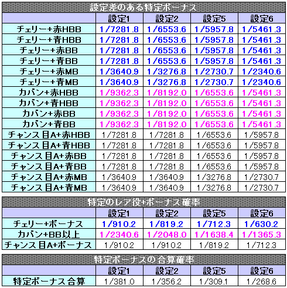Click the チャンス目A+赤HBB row label
Image resolution: width=287 pixels, height=288 pixels.
(49, 134)
